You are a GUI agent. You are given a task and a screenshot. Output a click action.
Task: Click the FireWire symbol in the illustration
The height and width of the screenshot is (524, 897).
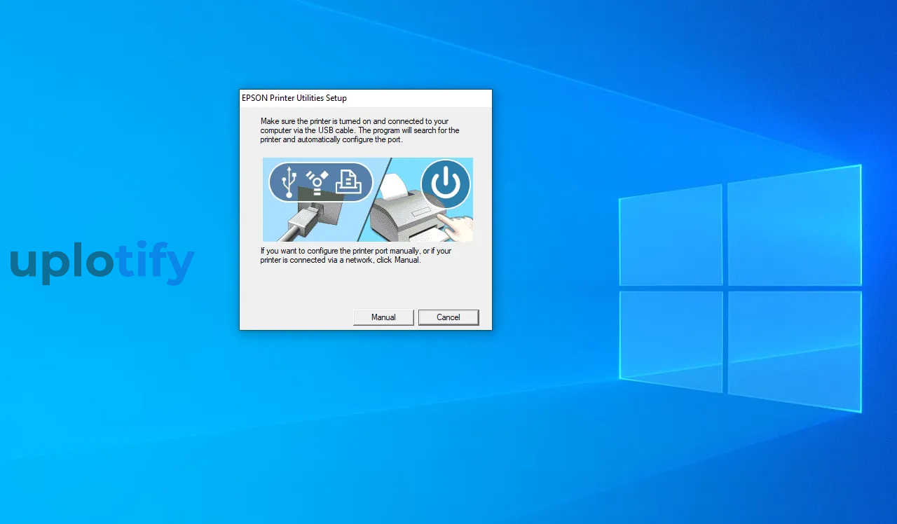(317, 182)
